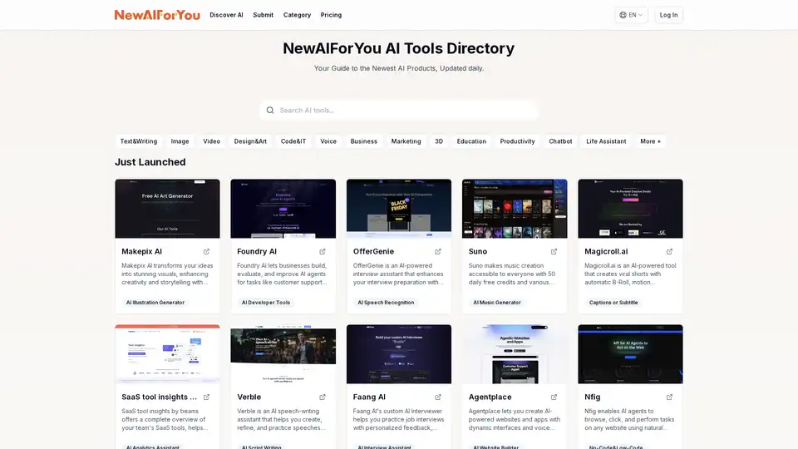Click AI Illustration Generator tag
798x449 pixels.
point(155,303)
